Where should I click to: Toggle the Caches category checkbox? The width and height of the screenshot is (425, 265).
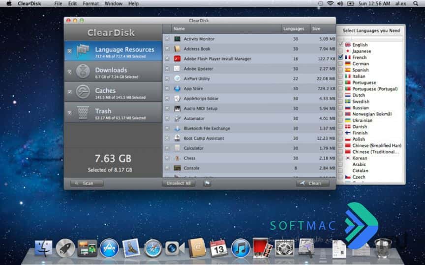coord(69,92)
